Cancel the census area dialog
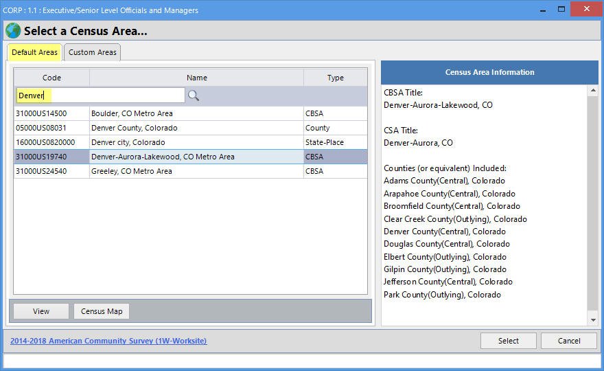Screen dimensions: 604x371 click(569, 341)
